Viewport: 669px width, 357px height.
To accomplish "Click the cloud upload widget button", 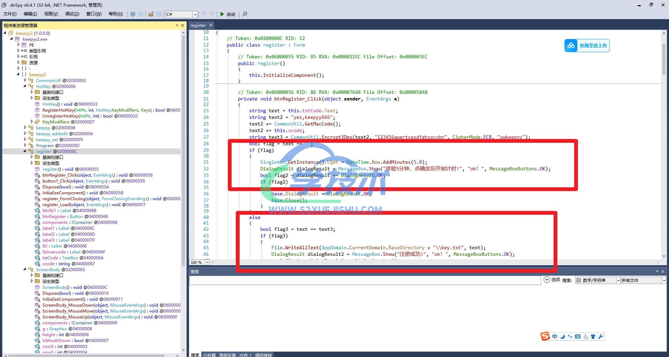I will (x=587, y=46).
